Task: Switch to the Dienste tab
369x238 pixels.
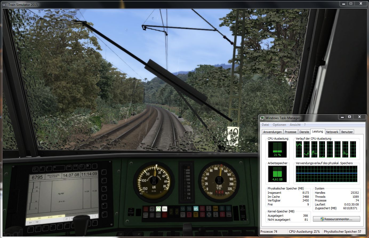Action: pos(304,132)
